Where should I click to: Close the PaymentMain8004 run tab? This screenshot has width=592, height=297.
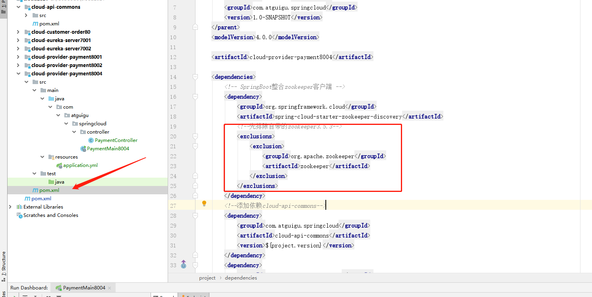tap(110, 288)
